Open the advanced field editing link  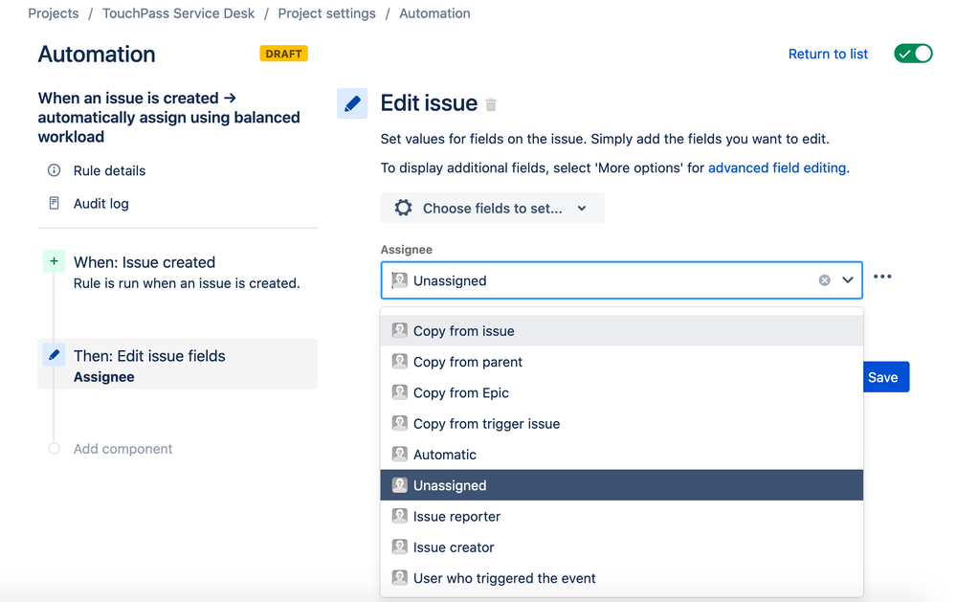point(777,167)
